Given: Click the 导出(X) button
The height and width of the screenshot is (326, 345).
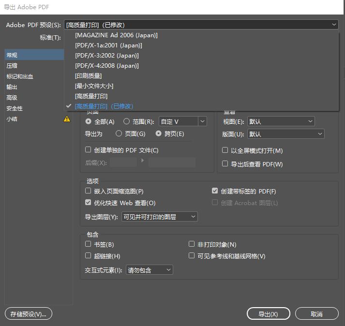Looking at the screenshot, I should point(269,314).
